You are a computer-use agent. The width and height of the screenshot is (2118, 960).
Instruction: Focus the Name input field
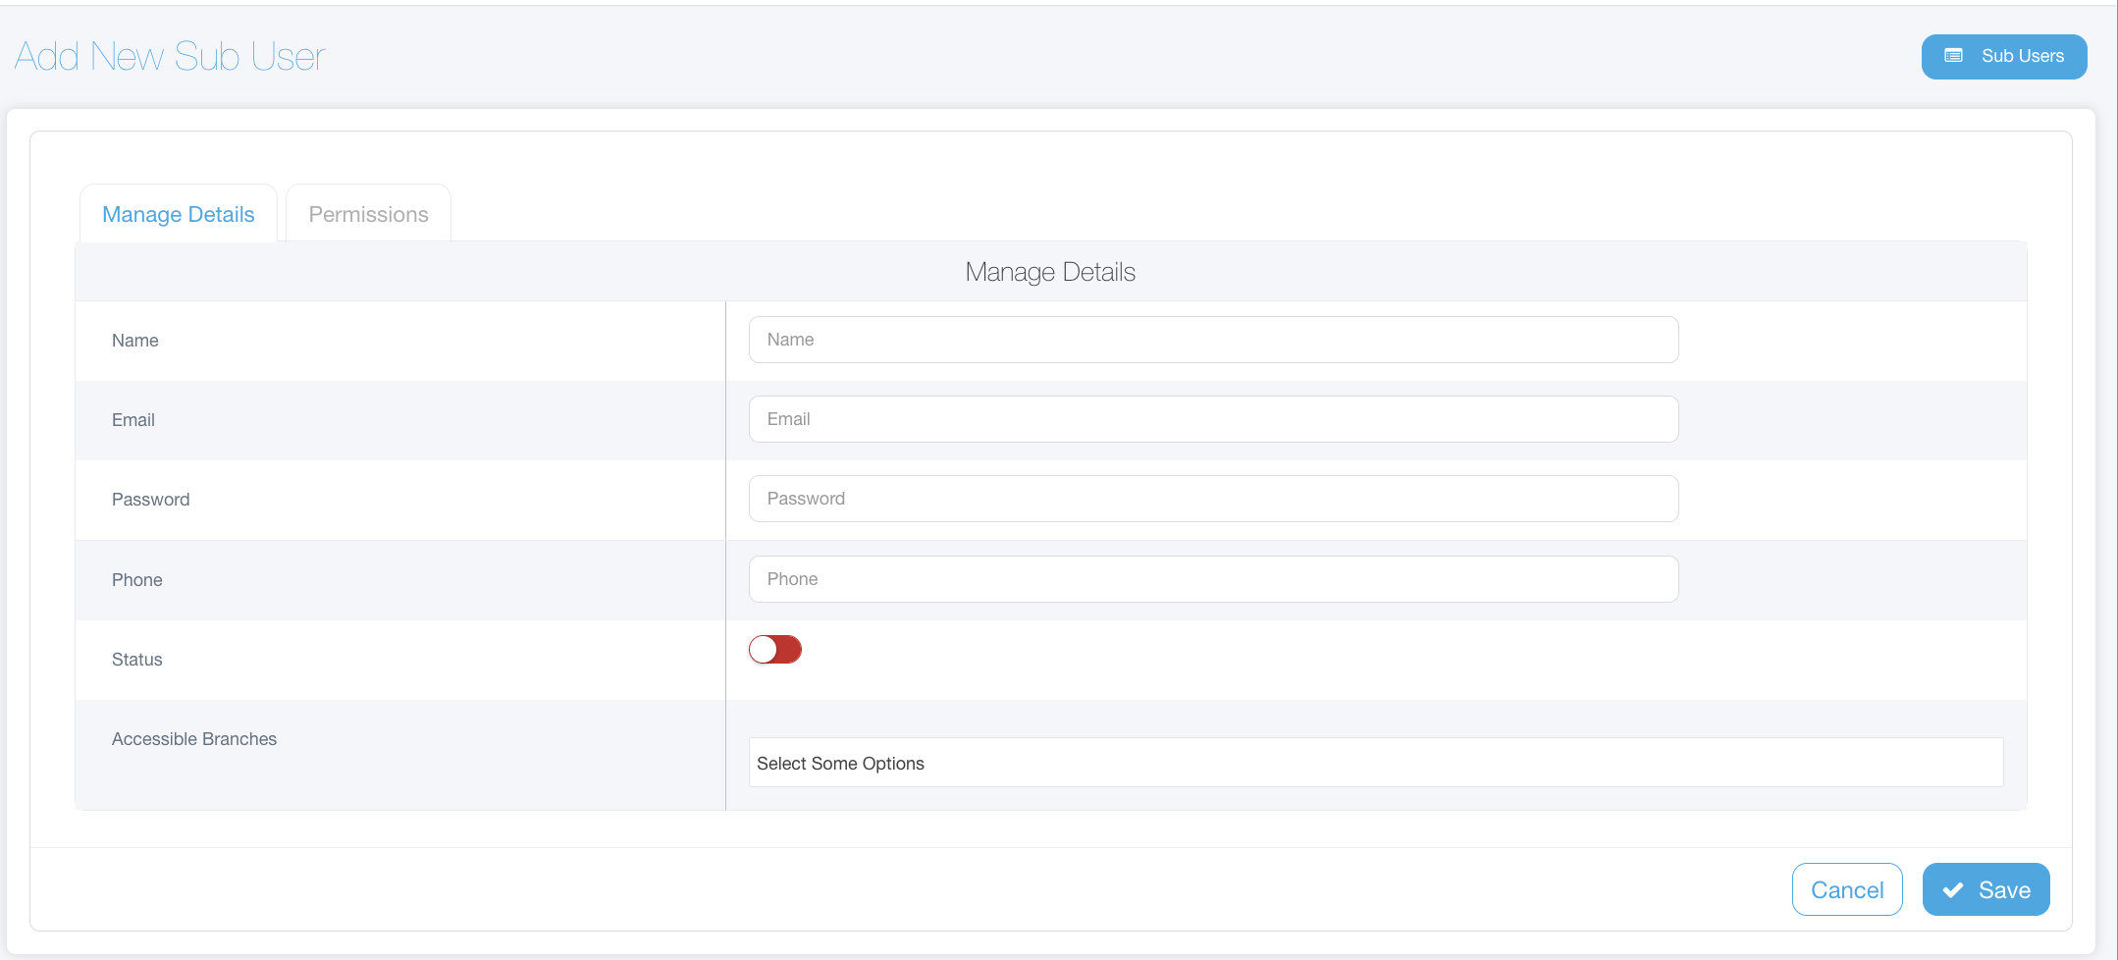(1212, 340)
